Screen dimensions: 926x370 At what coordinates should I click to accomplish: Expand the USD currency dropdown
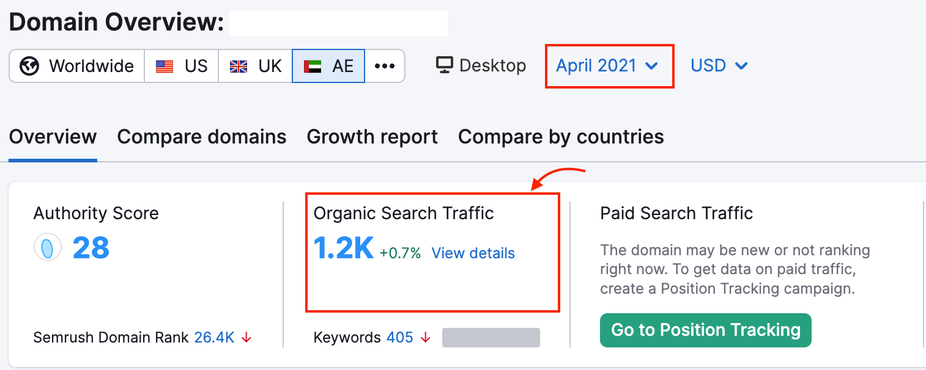click(719, 66)
